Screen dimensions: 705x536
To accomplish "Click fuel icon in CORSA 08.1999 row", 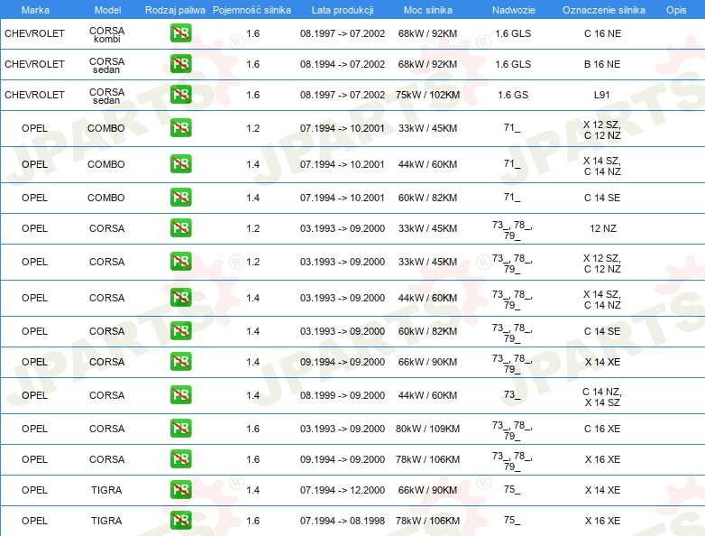I will click(180, 394).
